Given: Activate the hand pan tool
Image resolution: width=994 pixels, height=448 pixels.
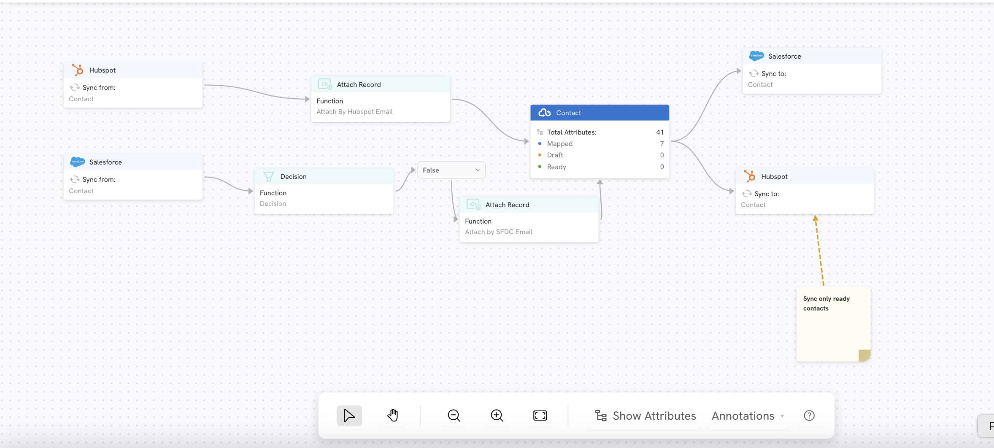Looking at the screenshot, I should (392, 416).
